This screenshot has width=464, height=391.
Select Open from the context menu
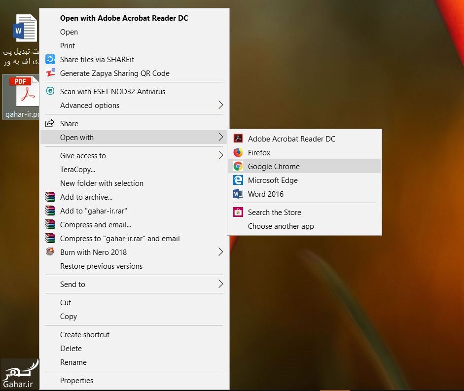click(134, 32)
